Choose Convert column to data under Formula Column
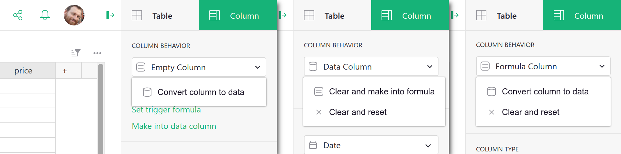Viewport: 621px width, 154px height. click(x=545, y=92)
